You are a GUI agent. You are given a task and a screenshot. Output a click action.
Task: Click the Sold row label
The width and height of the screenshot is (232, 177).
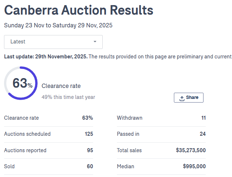tap(9, 166)
